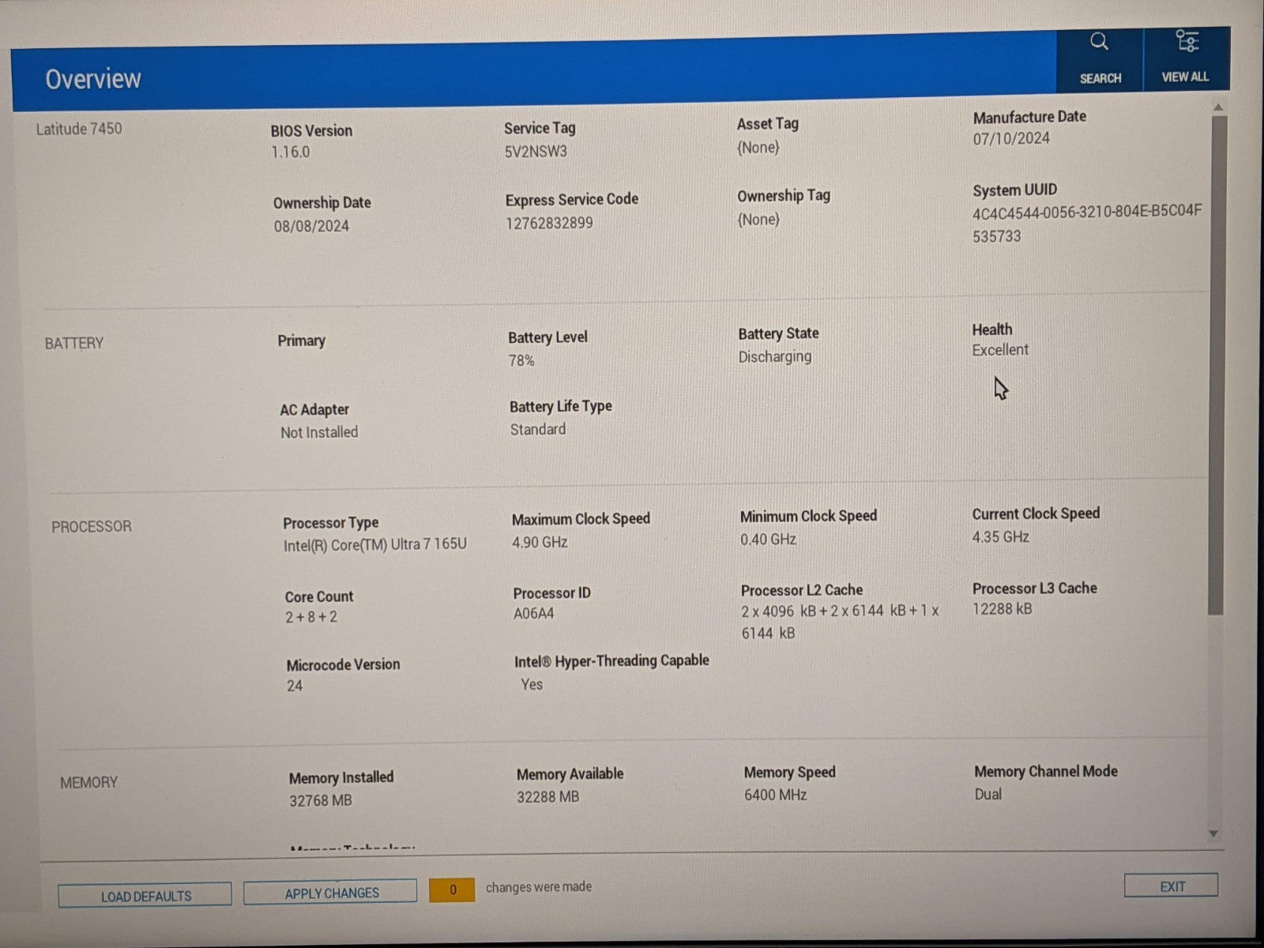
Task: Click the battery Health Excellent value
Action: [x=1000, y=350]
